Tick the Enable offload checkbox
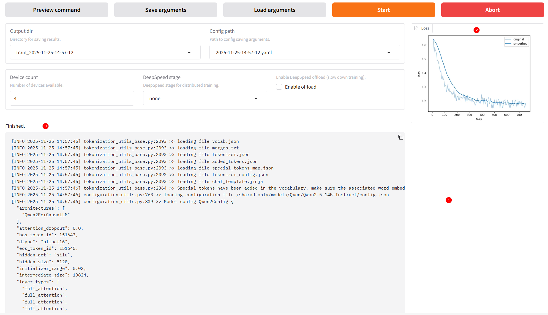Viewport: 548px width, 315px height. pos(279,87)
